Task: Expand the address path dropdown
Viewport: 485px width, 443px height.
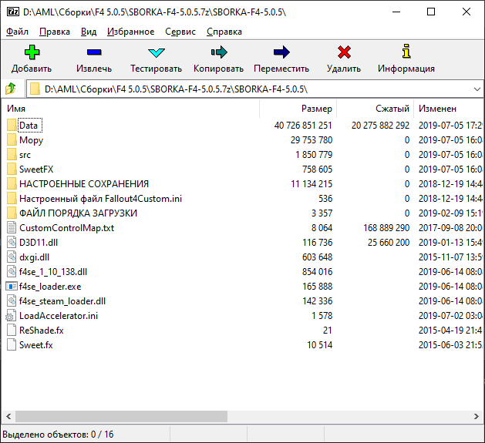Action: tap(473, 89)
